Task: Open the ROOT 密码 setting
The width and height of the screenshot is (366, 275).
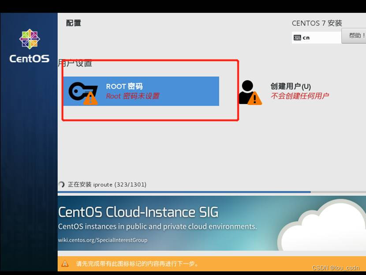Action: point(141,91)
